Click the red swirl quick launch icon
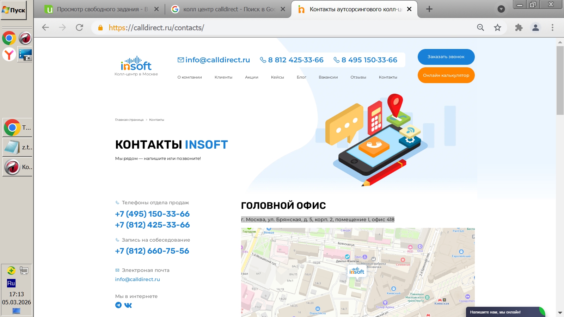Viewport: 564px width, 317px height. 25,38
